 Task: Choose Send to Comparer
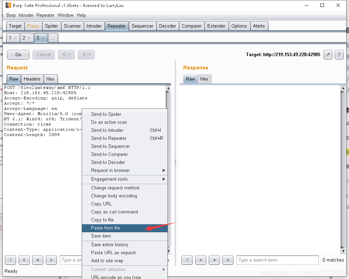[x=125, y=154]
